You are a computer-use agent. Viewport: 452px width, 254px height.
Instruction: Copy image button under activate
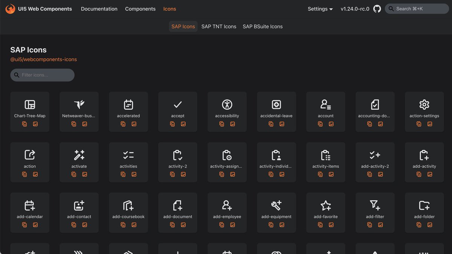click(85, 174)
